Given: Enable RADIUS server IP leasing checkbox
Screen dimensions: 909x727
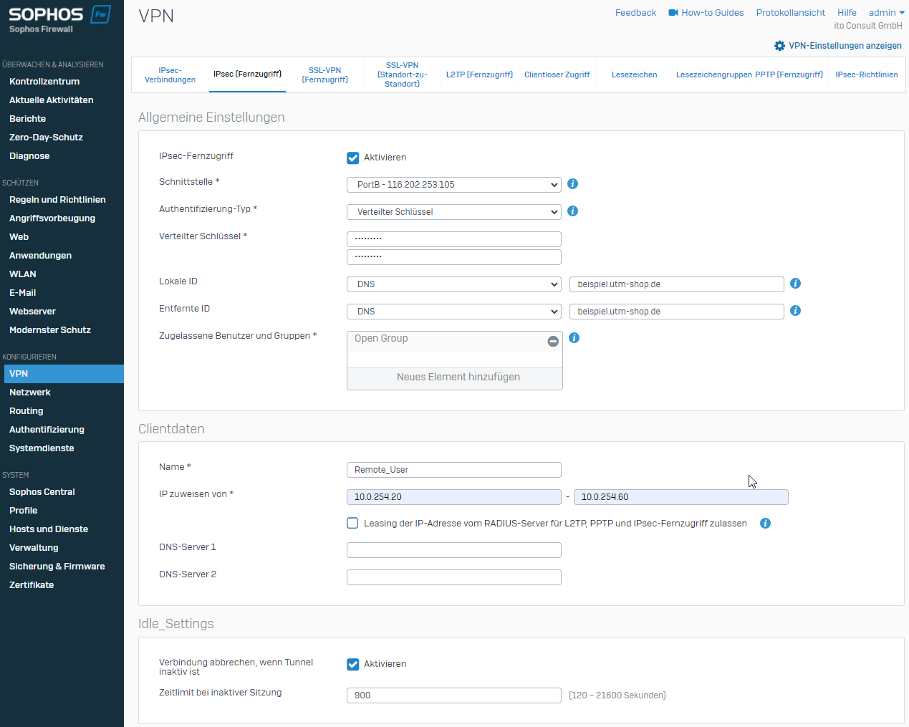Looking at the screenshot, I should (352, 524).
